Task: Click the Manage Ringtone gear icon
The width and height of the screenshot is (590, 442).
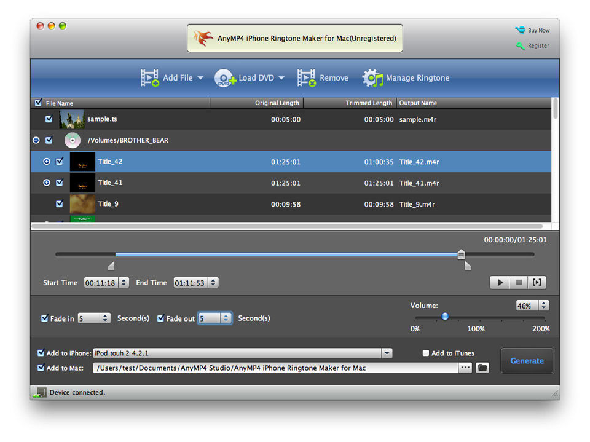Action: pyautogui.click(x=372, y=78)
